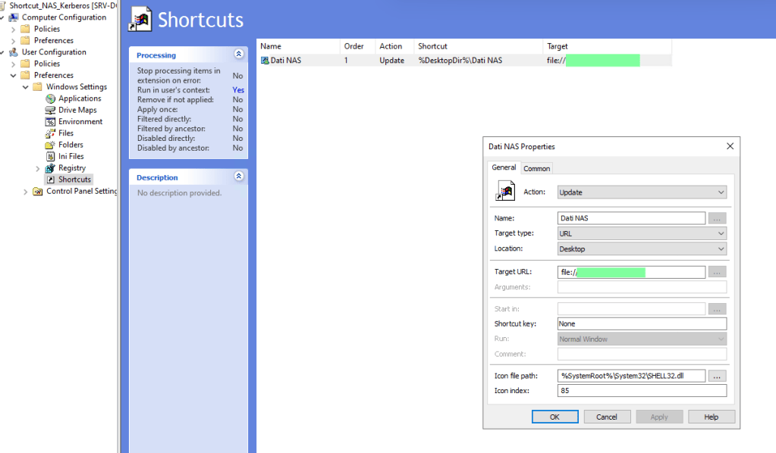
Task: Click the Name input field
Action: pos(631,218)
